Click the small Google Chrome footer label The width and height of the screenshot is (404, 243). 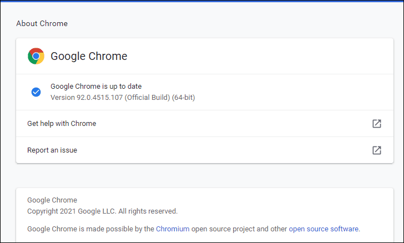click(52, 200)
